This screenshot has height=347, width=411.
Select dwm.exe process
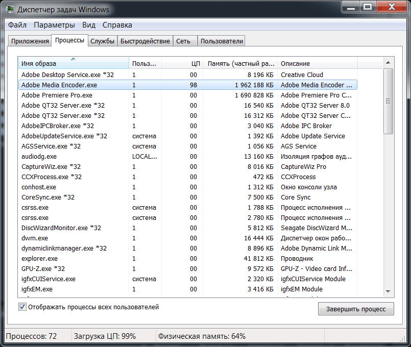[188, 238]
